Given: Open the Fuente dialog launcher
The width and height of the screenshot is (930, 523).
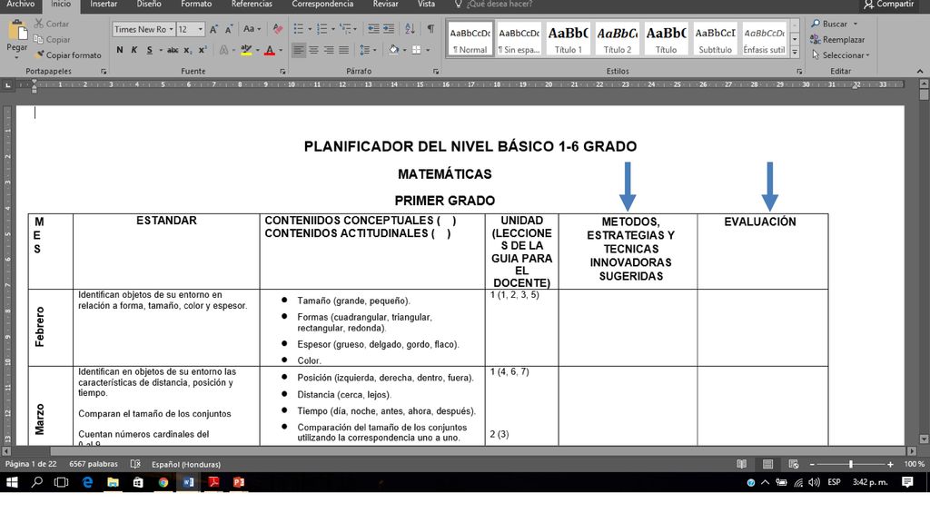Looking at the screenshot, I should [x=282, y=72].
